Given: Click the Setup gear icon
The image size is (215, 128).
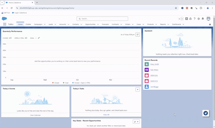Looking at the screenshot, I should [x=199, y=19].
